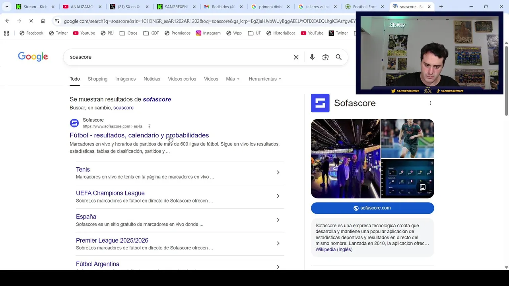View site information icon in address bar
This screenshot has height=286, width=509.
point(57,21)
